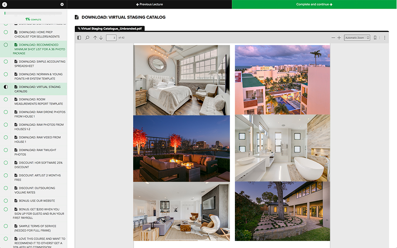Screen dimensions: 397x248
Task: Click document icon for Artlist 2 Months Free
Action: tap(16, 175)
